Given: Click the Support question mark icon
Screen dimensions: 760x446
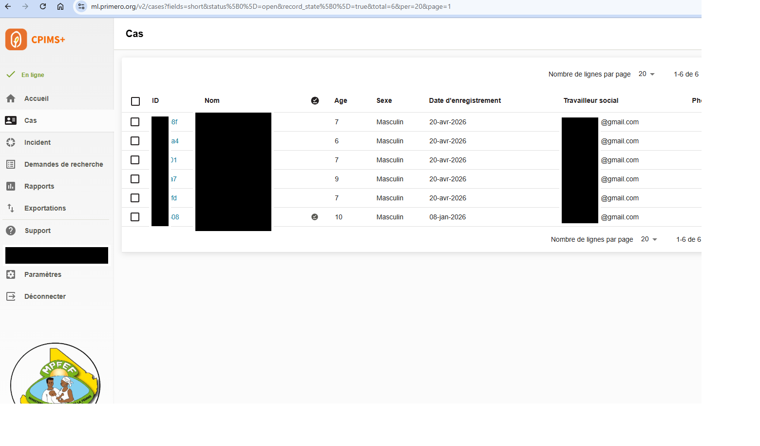Looking at the screenshot, I should 11,231.
